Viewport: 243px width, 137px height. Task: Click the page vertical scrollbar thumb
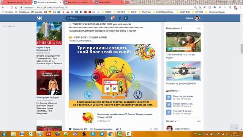click(241, 49)
